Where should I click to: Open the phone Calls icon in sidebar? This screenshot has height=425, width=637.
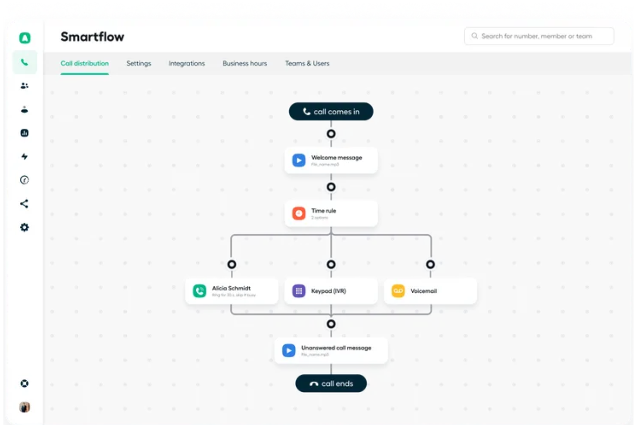25,62
